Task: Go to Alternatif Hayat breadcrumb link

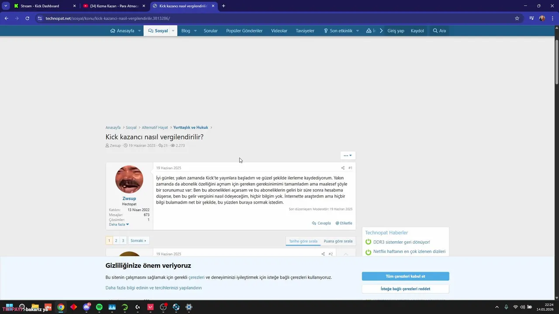Action: point(155,127)
